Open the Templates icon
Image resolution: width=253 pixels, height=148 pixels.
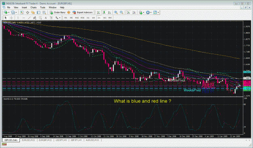pos(155,13)
